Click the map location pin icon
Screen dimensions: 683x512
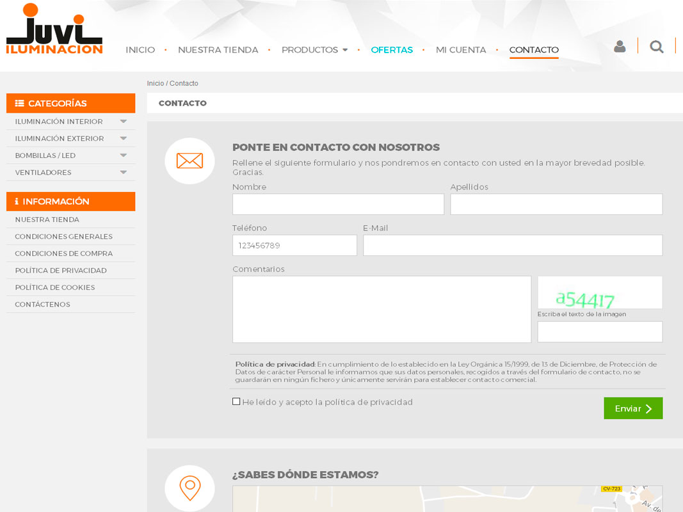tap(189, 488)
